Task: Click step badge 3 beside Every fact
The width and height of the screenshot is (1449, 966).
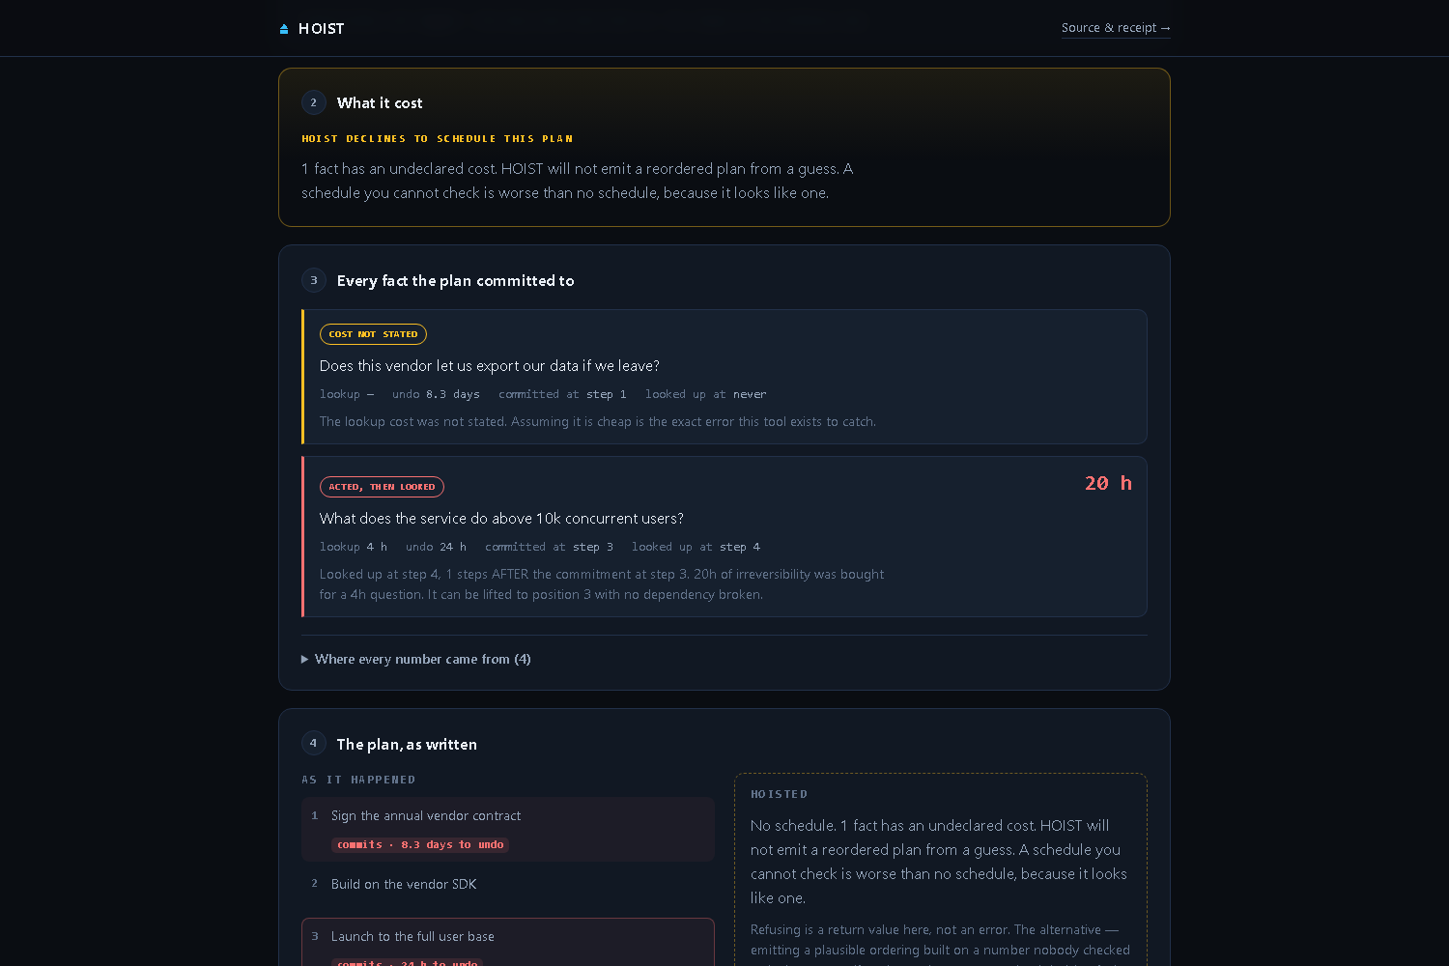Action: point(314,280)
